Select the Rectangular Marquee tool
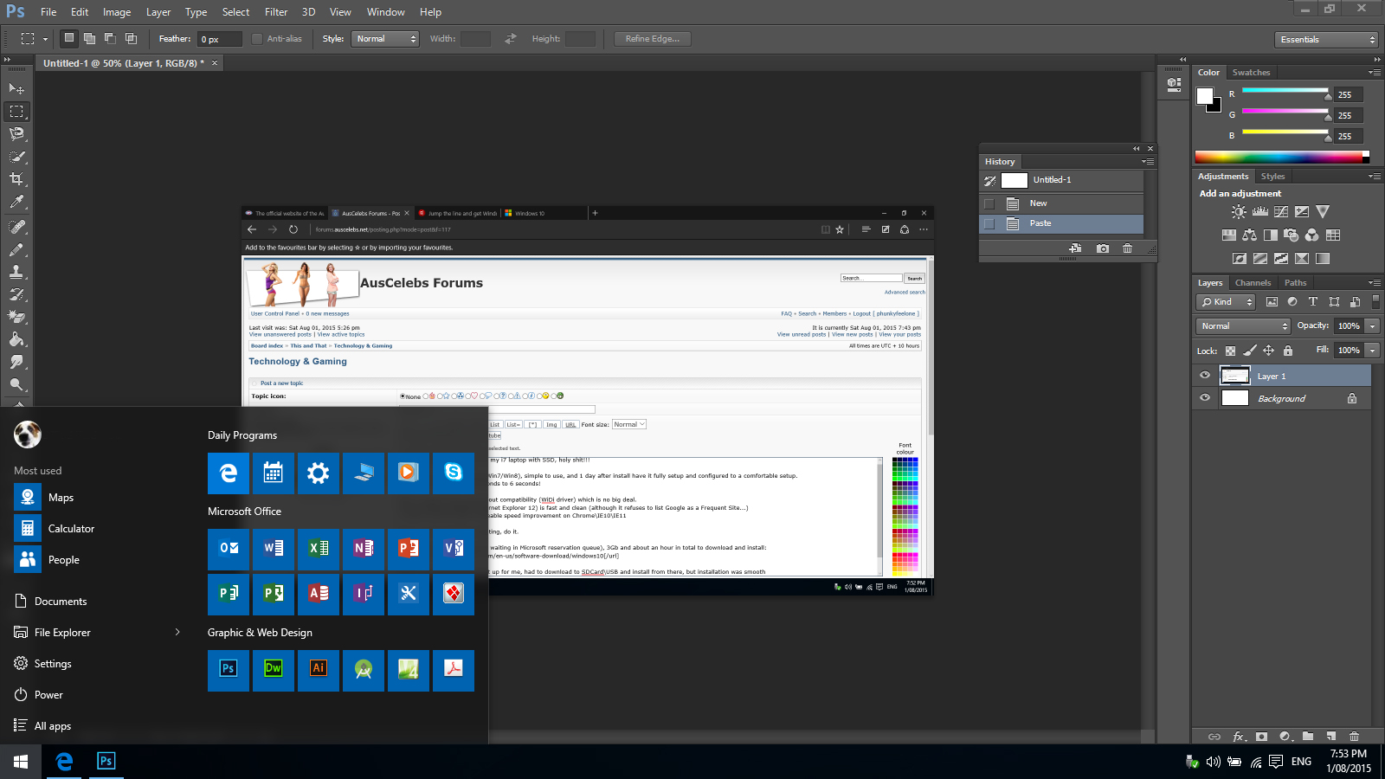 click(16, 112)
